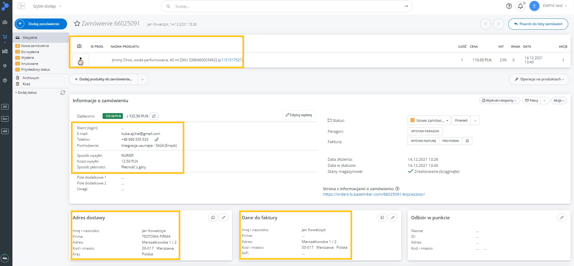Open the help question mark icon
574x266 pixels.
click(x=509, y=6)
